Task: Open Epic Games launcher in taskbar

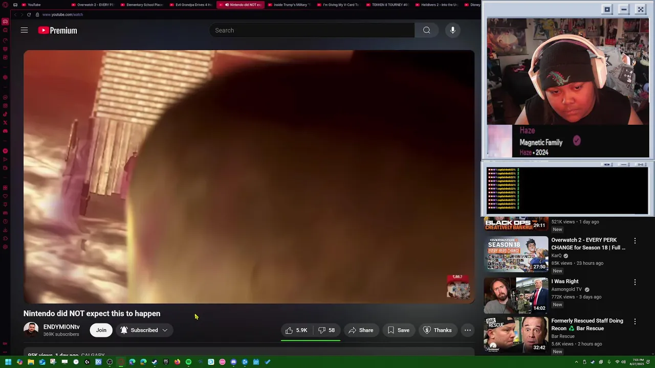Action: coord(166,362)
